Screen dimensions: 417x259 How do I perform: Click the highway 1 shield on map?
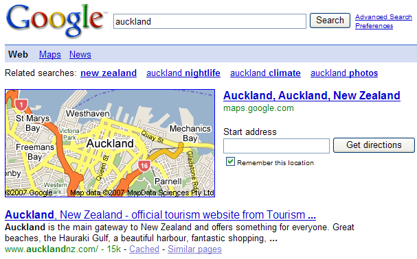point(21,105)
